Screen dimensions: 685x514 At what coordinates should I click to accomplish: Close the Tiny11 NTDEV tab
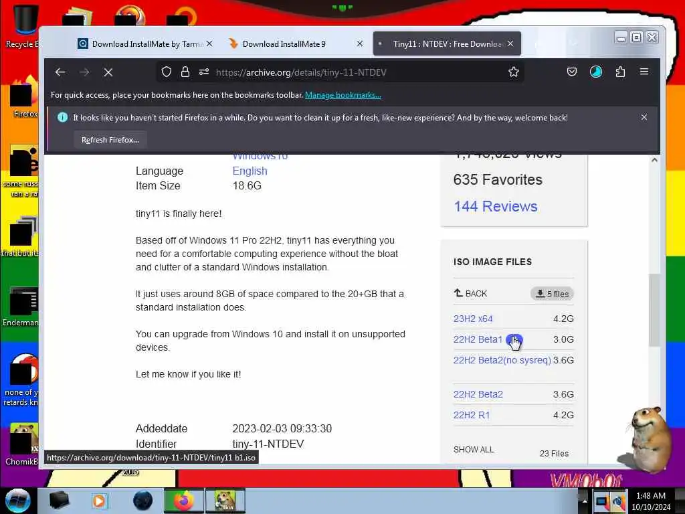point(510,44)
